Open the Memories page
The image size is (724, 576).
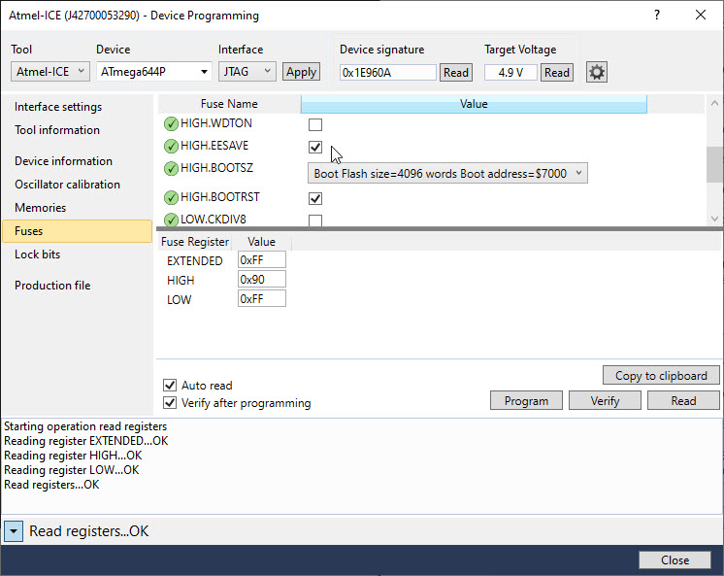(x=40, y=208)
